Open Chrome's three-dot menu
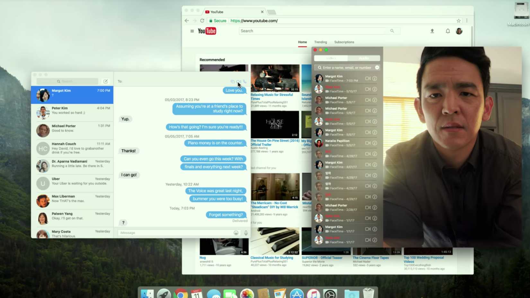 467,21
